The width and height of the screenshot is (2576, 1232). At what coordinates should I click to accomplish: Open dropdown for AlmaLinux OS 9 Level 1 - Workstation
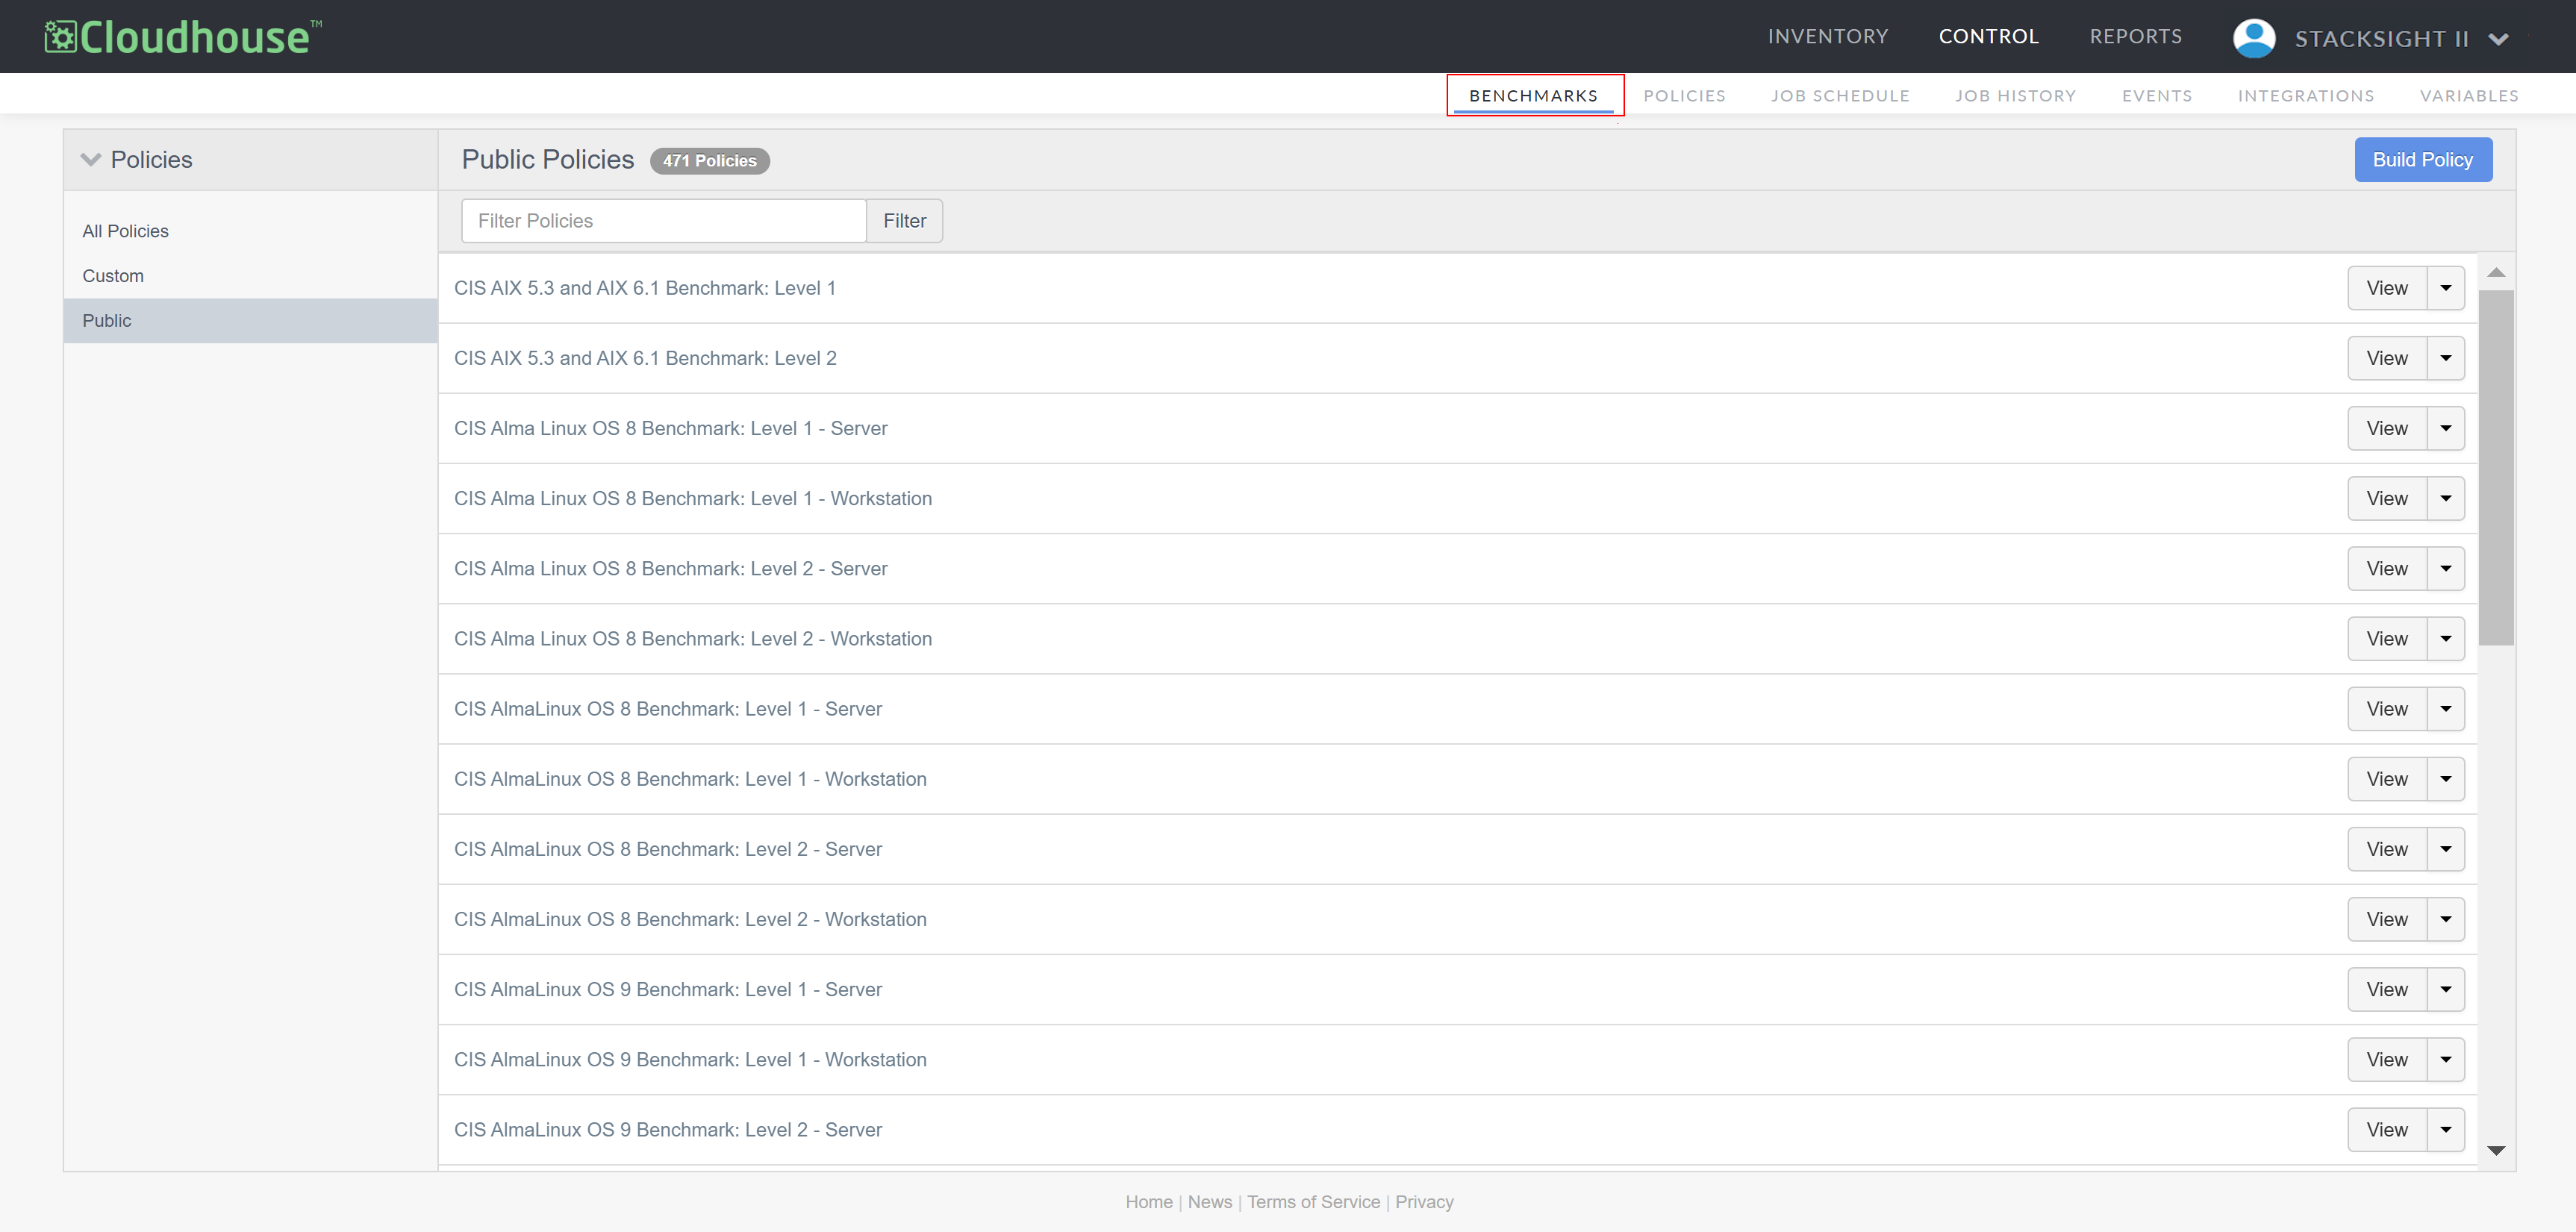[x=2446, y=1059]
